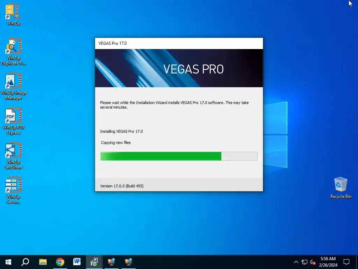Open WinZip Duplicate File Finder shortcut

[x=13, y=51]
